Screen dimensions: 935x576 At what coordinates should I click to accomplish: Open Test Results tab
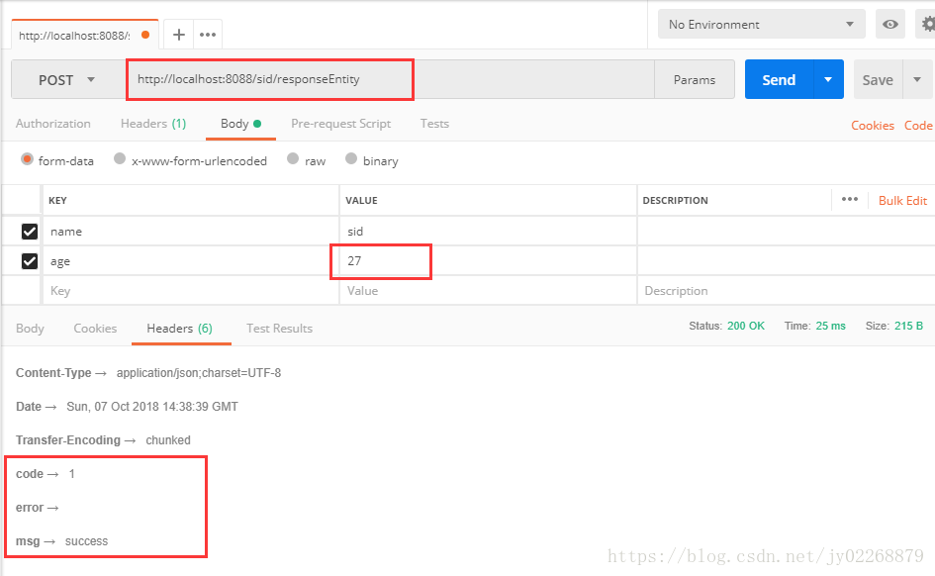[x=280, y=328]
